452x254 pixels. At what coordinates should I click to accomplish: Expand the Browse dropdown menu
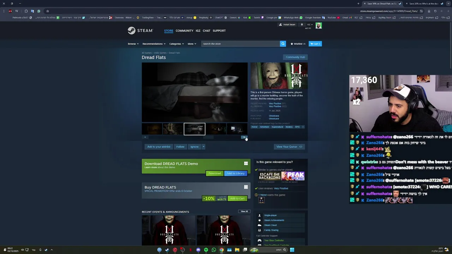133,44
